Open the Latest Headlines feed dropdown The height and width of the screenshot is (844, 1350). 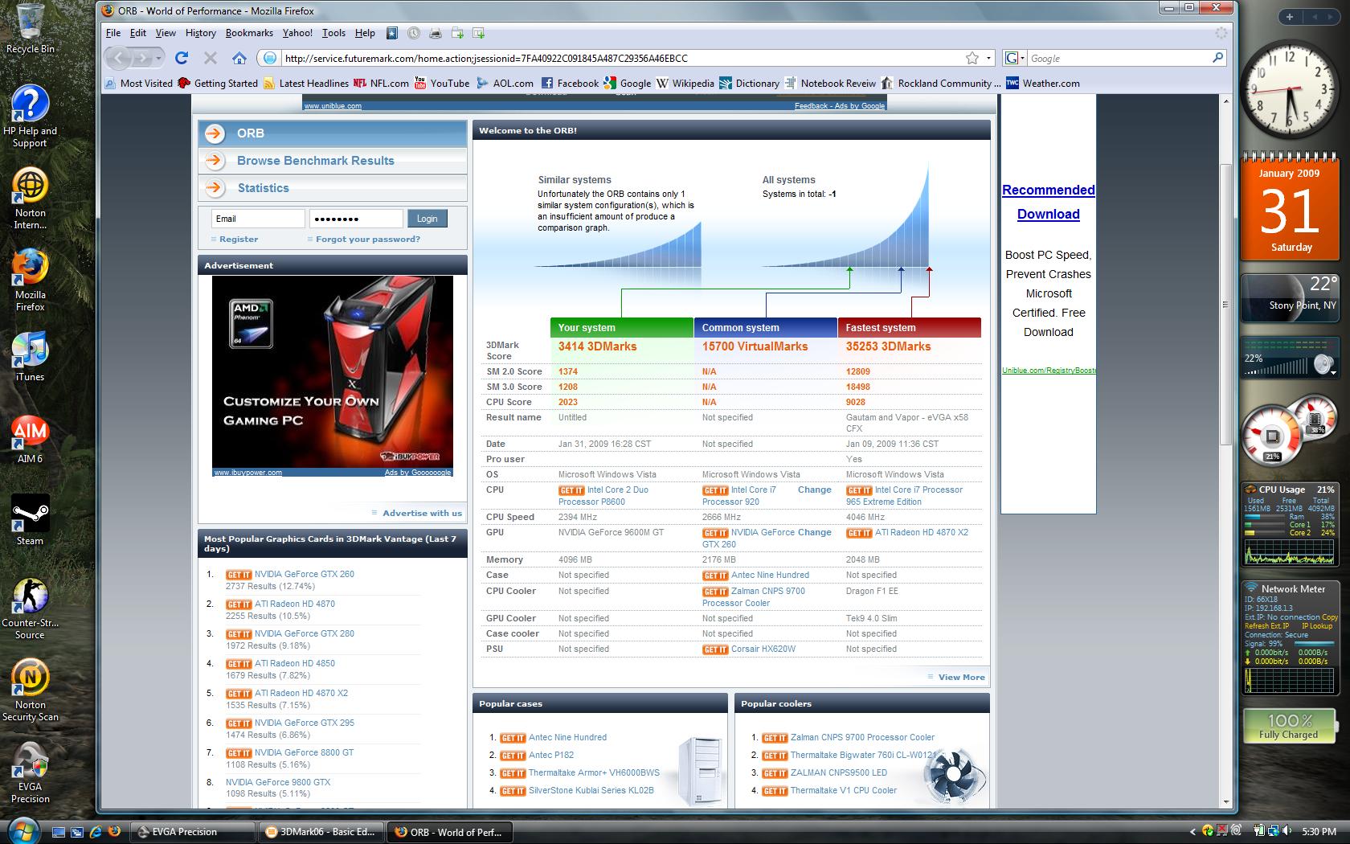[x=306, y=83]
